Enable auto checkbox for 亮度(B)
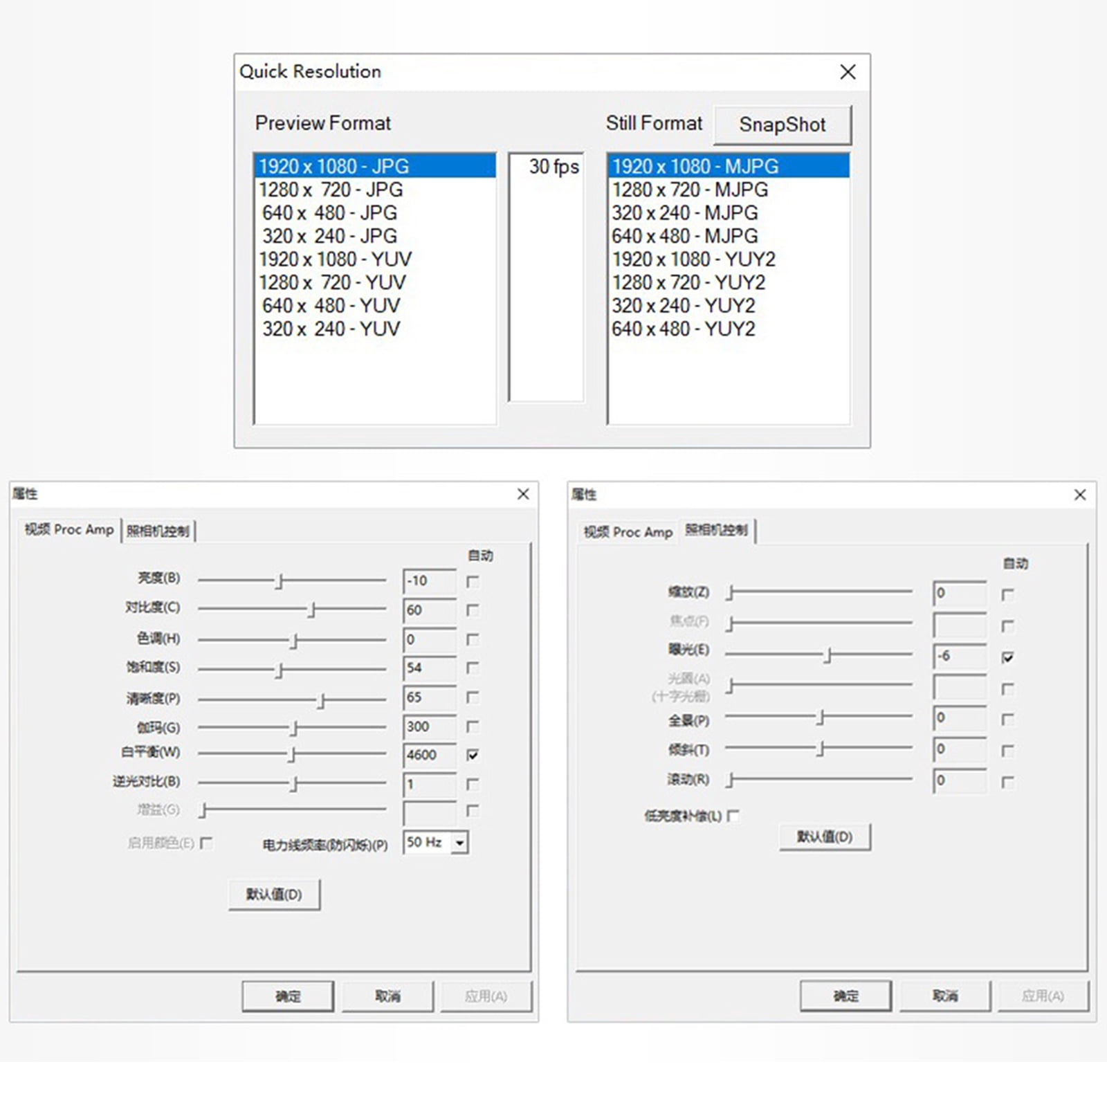1107x1107 pixels. tap(473, 582)
